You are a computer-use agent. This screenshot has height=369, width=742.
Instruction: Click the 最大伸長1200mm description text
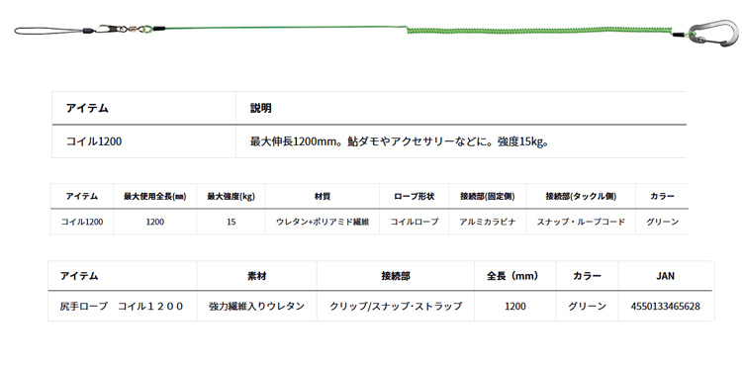tap(399, 141)
